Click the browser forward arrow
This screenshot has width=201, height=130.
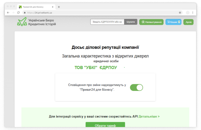[x=13, y=13]
